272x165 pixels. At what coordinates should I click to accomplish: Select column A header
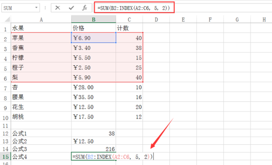pyautogui.click(x=41, y=19)
